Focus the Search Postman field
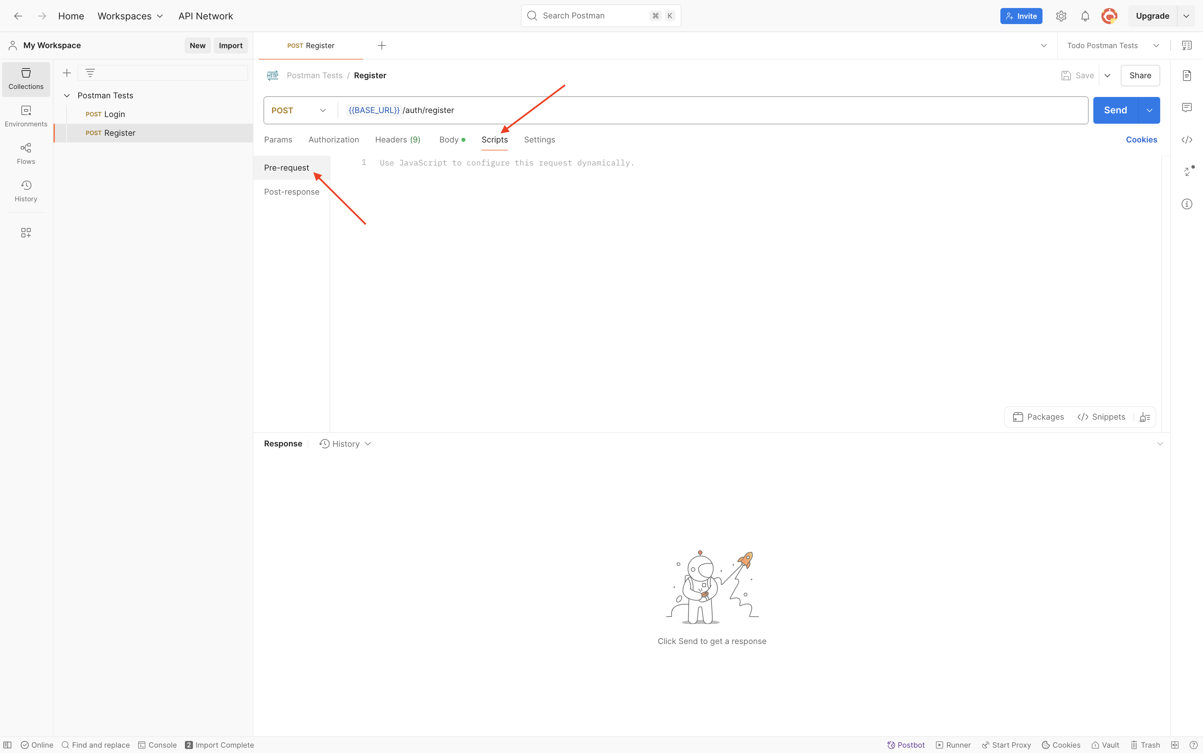1203x753 pixels. [x=601, y=16]
